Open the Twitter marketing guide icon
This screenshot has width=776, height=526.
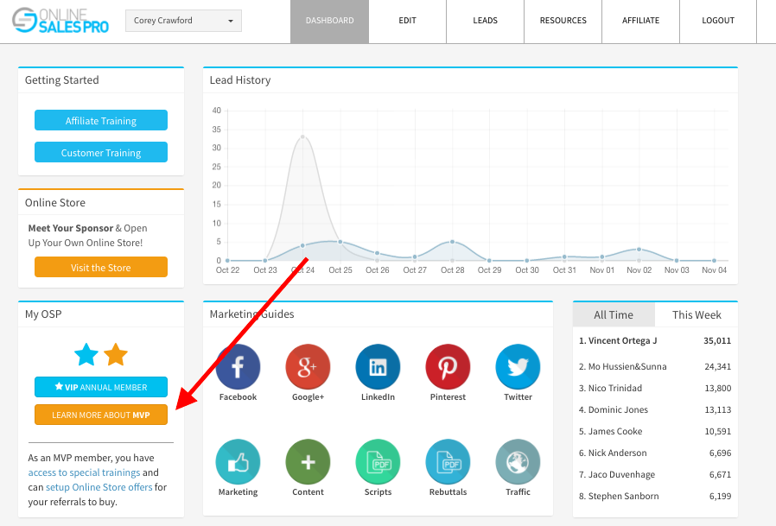(518, 367)
